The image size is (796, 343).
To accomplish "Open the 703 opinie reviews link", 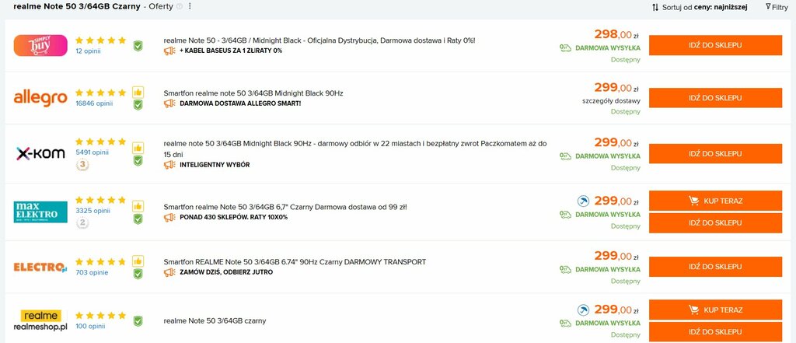I will click(x=92, y=272).
